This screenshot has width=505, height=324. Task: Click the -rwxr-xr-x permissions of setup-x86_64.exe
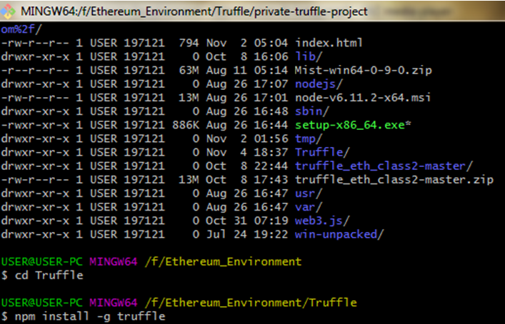(x=35, y=125)
